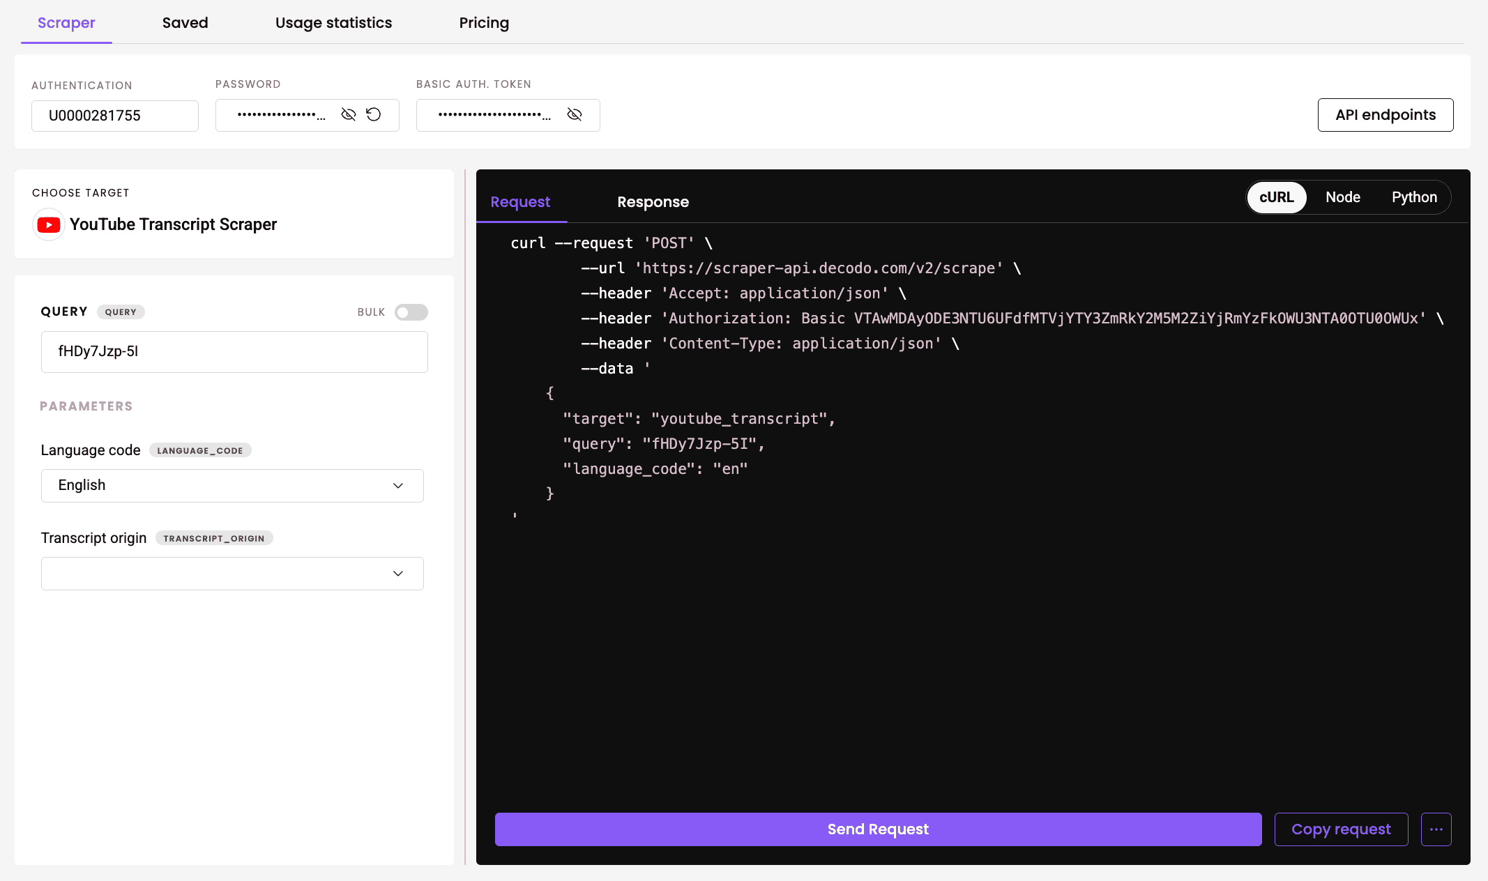Select the cURL code format
Viewport: 1488px width, 881px height.
[x=1276, y=197]
